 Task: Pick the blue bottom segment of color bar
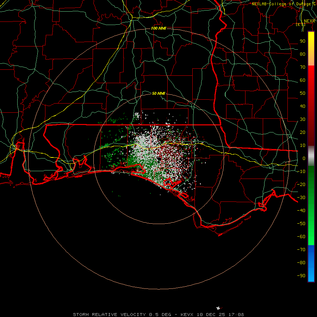pyautogui.click(x=311, y=263)
